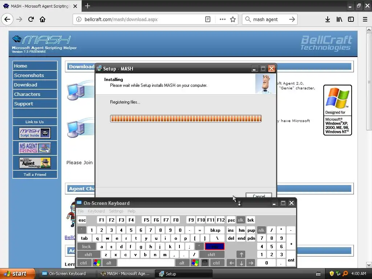Click the left Windows logo key on keyboard
This screenshot has width=372, height=279.
click(97, 263)
